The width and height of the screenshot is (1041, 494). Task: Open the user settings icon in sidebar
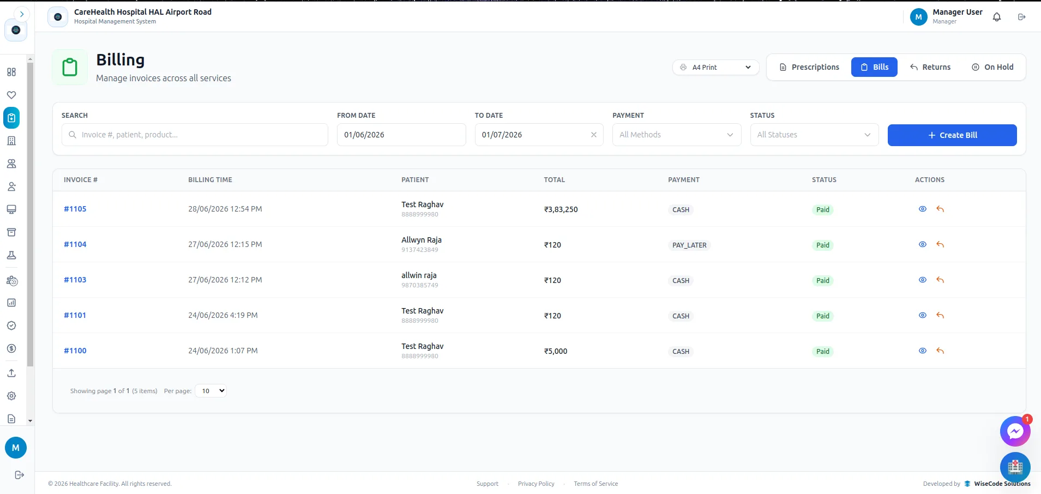click(11, 281)
